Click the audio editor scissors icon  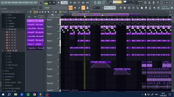point(149,2)
